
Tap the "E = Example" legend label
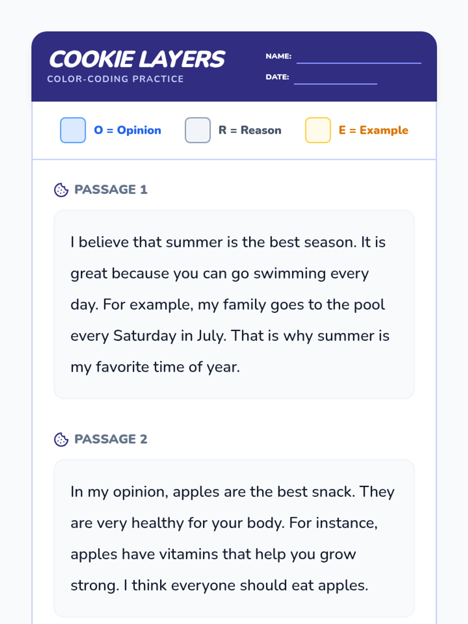coord(374,130)
